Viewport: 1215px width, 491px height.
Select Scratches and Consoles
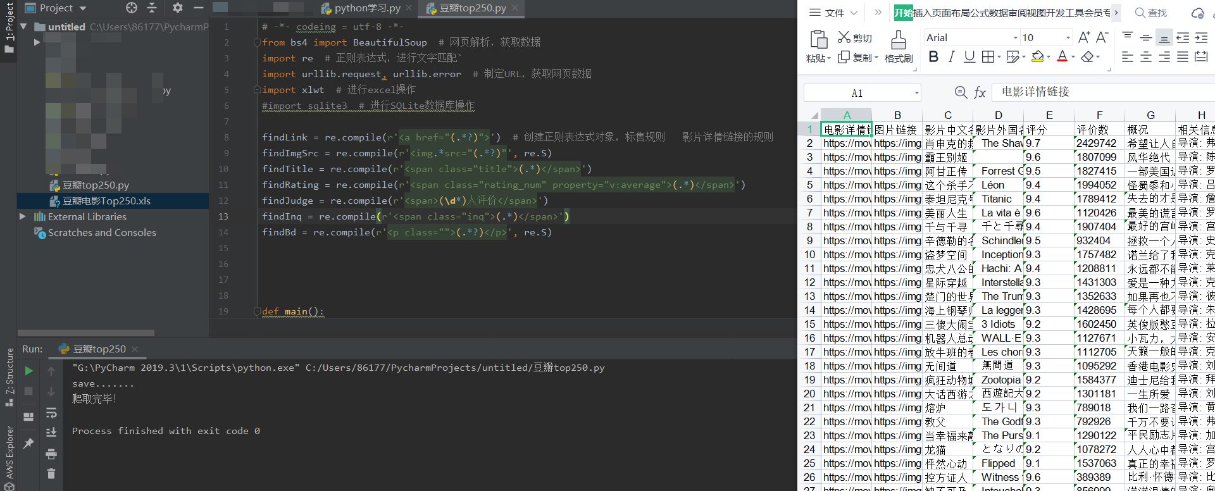102,232
